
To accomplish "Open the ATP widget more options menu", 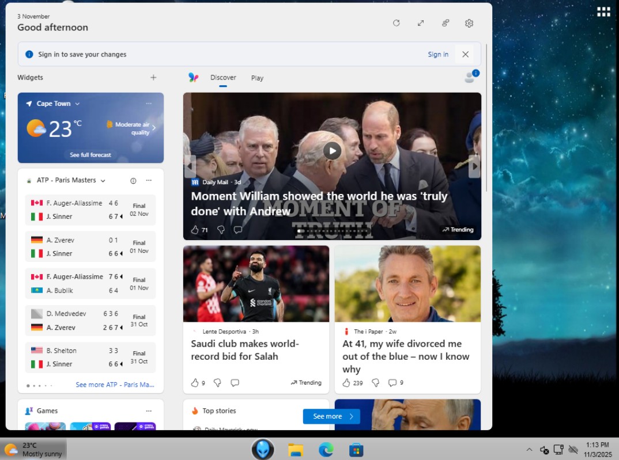I will (149, 180).
